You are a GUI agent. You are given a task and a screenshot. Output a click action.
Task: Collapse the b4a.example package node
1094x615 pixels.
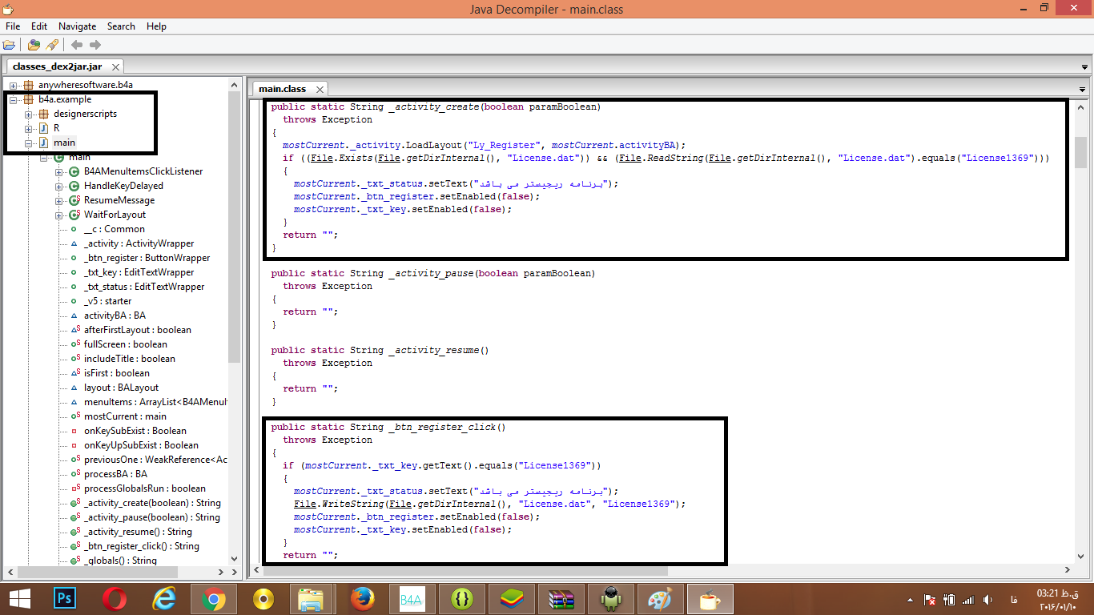(x=14, y=99)
